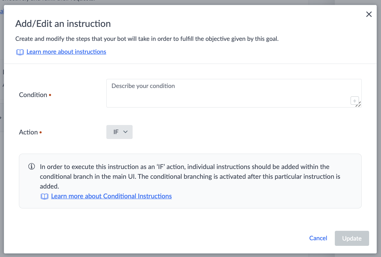
Task: Click the small arrow at the left page edge
Action: pyautogui.click(x=1, y=118)
